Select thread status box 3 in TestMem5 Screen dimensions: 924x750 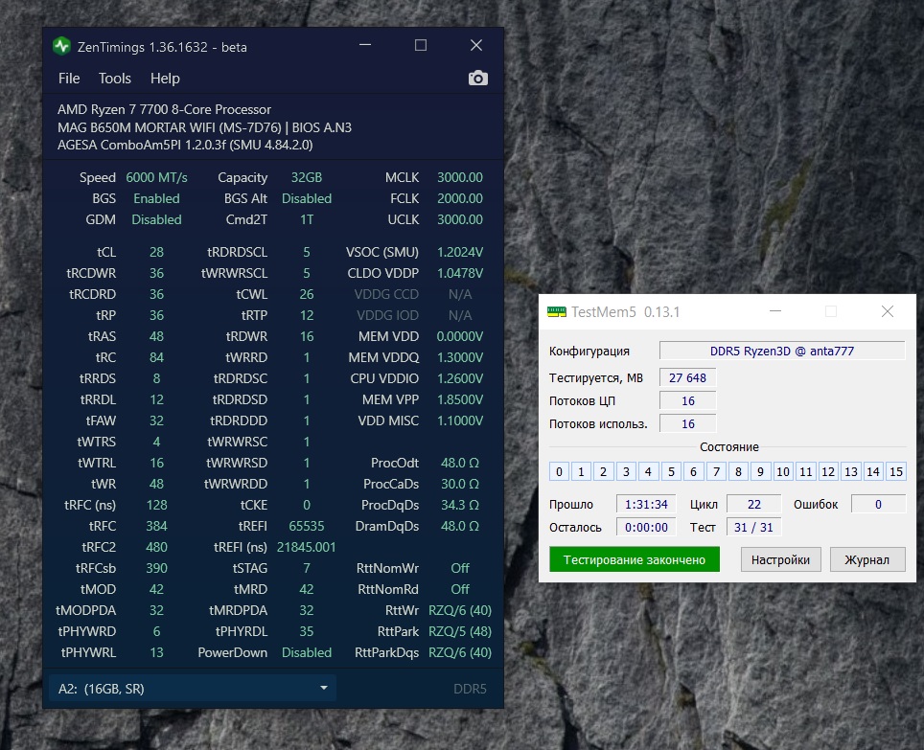(x=626, y=471)
